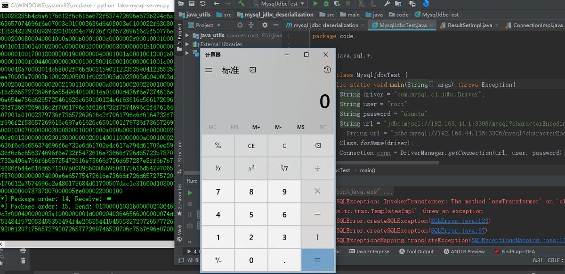This screenshot has height=274, width=565.
Task: Click the IDE open folder toolbar icon
Action: (181, 4)
